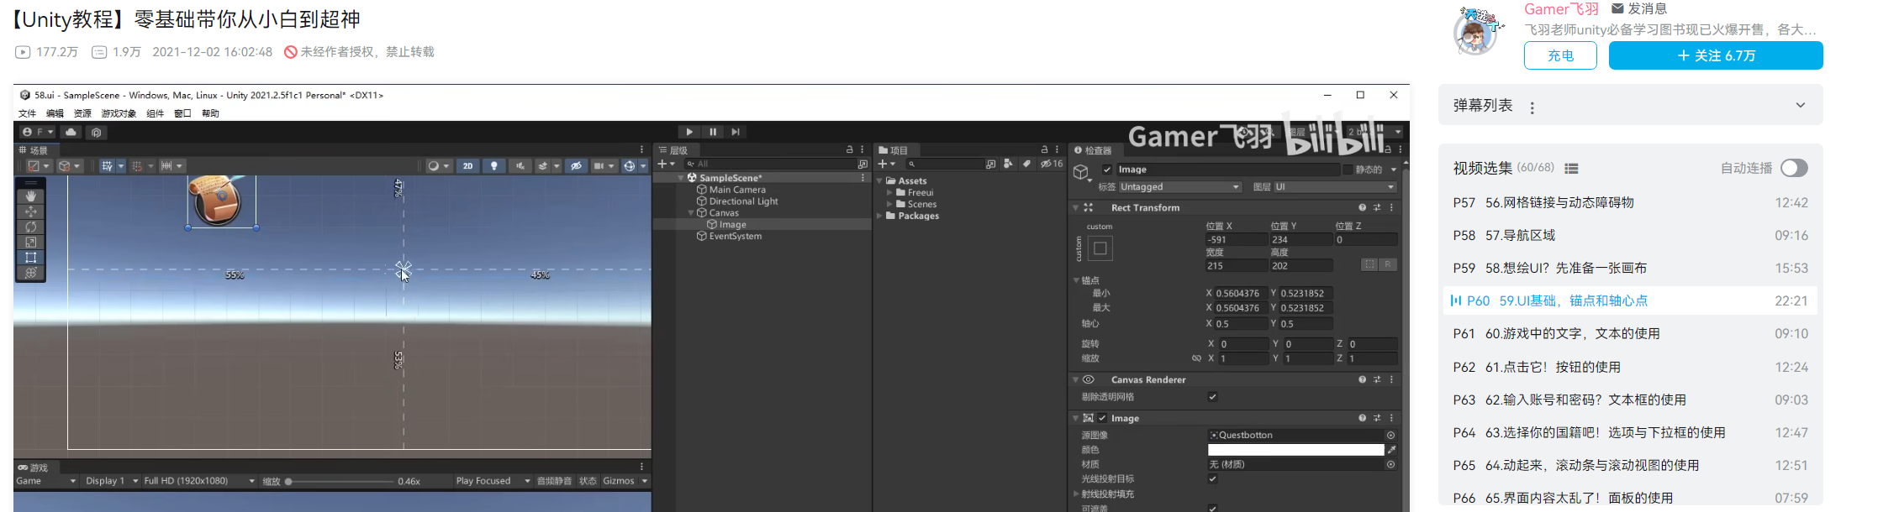
Task: Collapse the Canvas node in hierarchy
Action: (x=691, y=213)
